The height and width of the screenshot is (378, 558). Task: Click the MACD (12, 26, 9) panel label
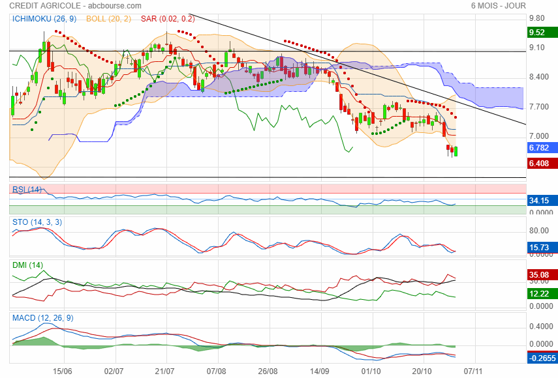(42, 318)
